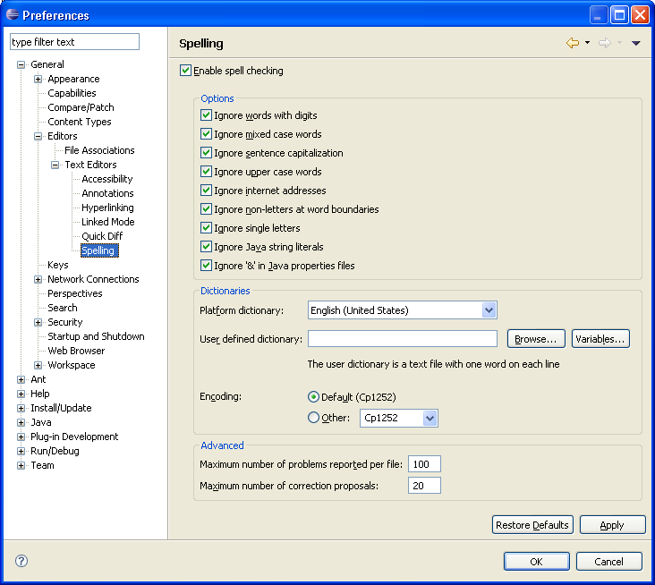This screenshot has width=655, height=585.
Task: Click the back navigation arrow icon
Action: click(573, 43)
